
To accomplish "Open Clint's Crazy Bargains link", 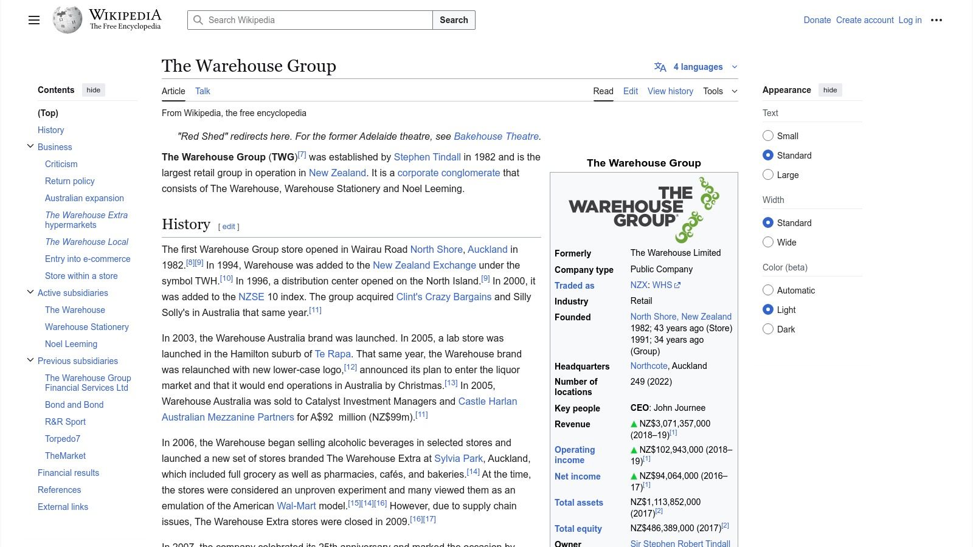I will (444, 297).
